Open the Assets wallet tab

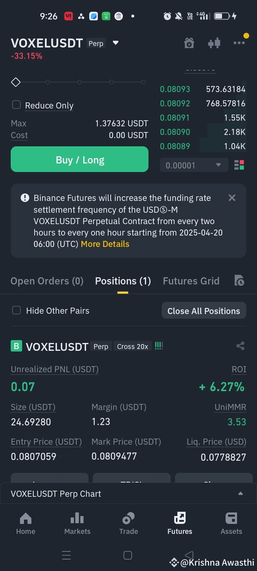pyautogui.click(x=231, y=523)
